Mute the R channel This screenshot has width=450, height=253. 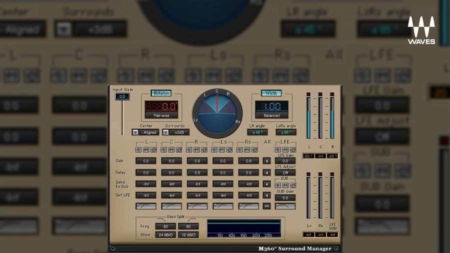click(196, 149)
